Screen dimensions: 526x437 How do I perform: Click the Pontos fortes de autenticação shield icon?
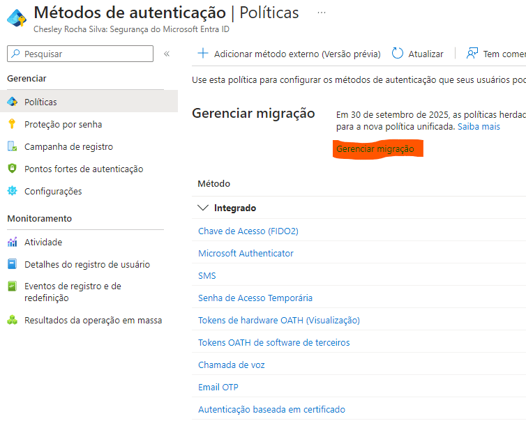tap(12, 169)
